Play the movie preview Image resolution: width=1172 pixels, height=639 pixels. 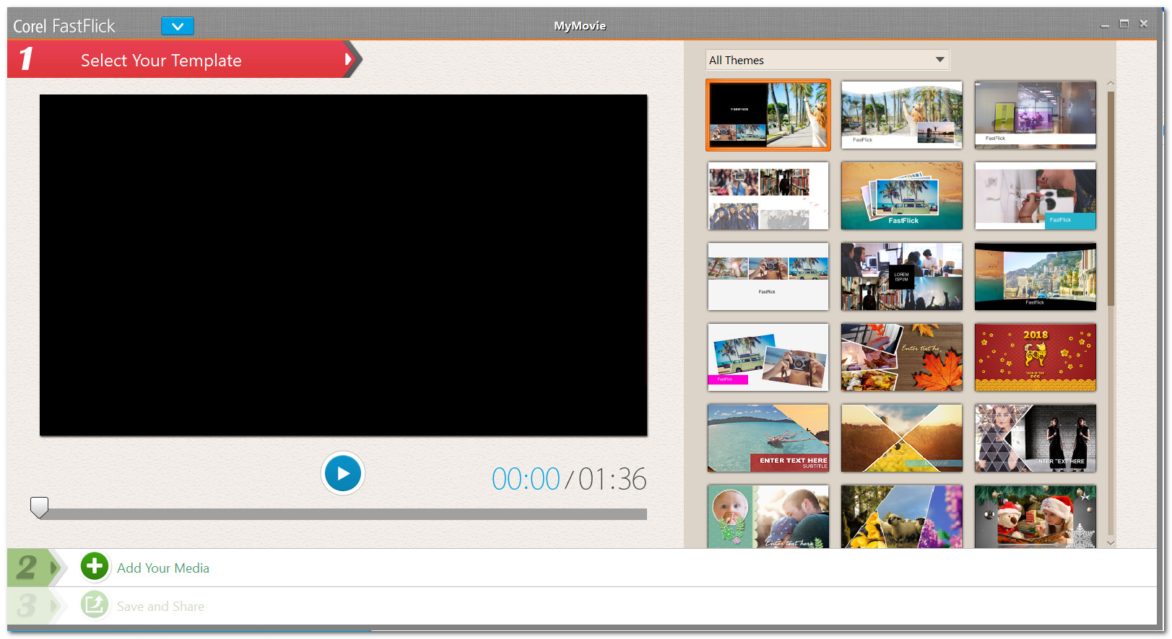click(343, 474)
